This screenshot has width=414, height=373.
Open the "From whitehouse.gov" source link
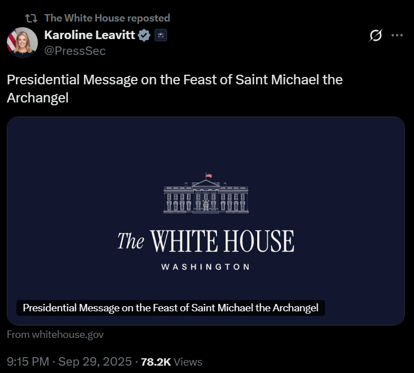coord(55,335)
